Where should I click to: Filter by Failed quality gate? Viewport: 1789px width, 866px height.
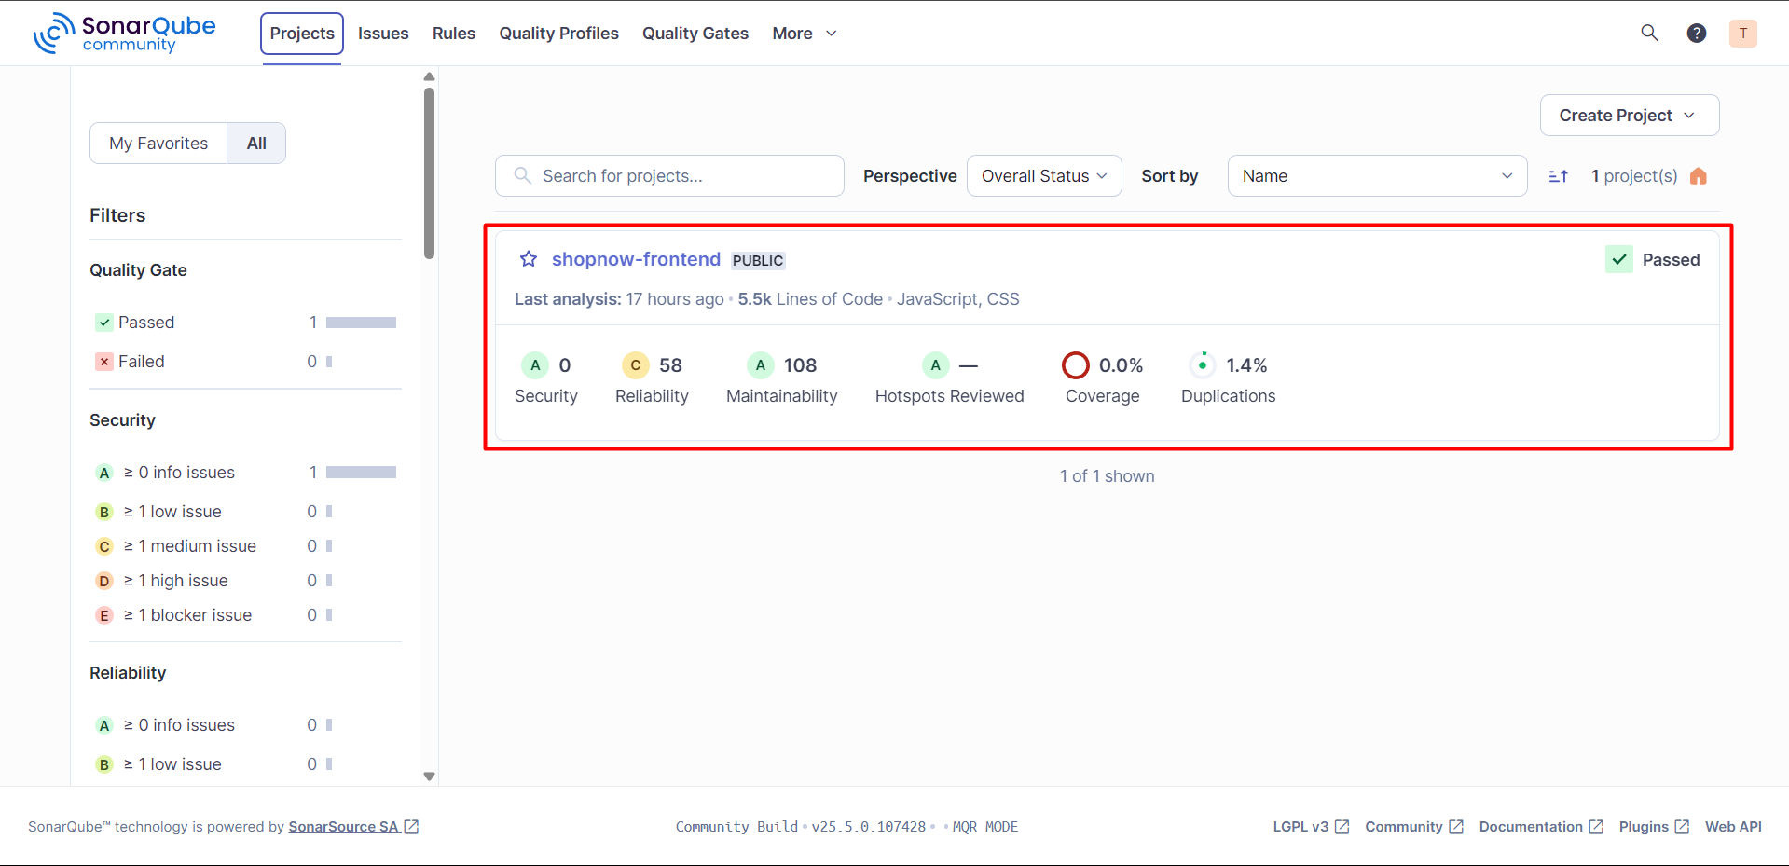tap(141, 362)
